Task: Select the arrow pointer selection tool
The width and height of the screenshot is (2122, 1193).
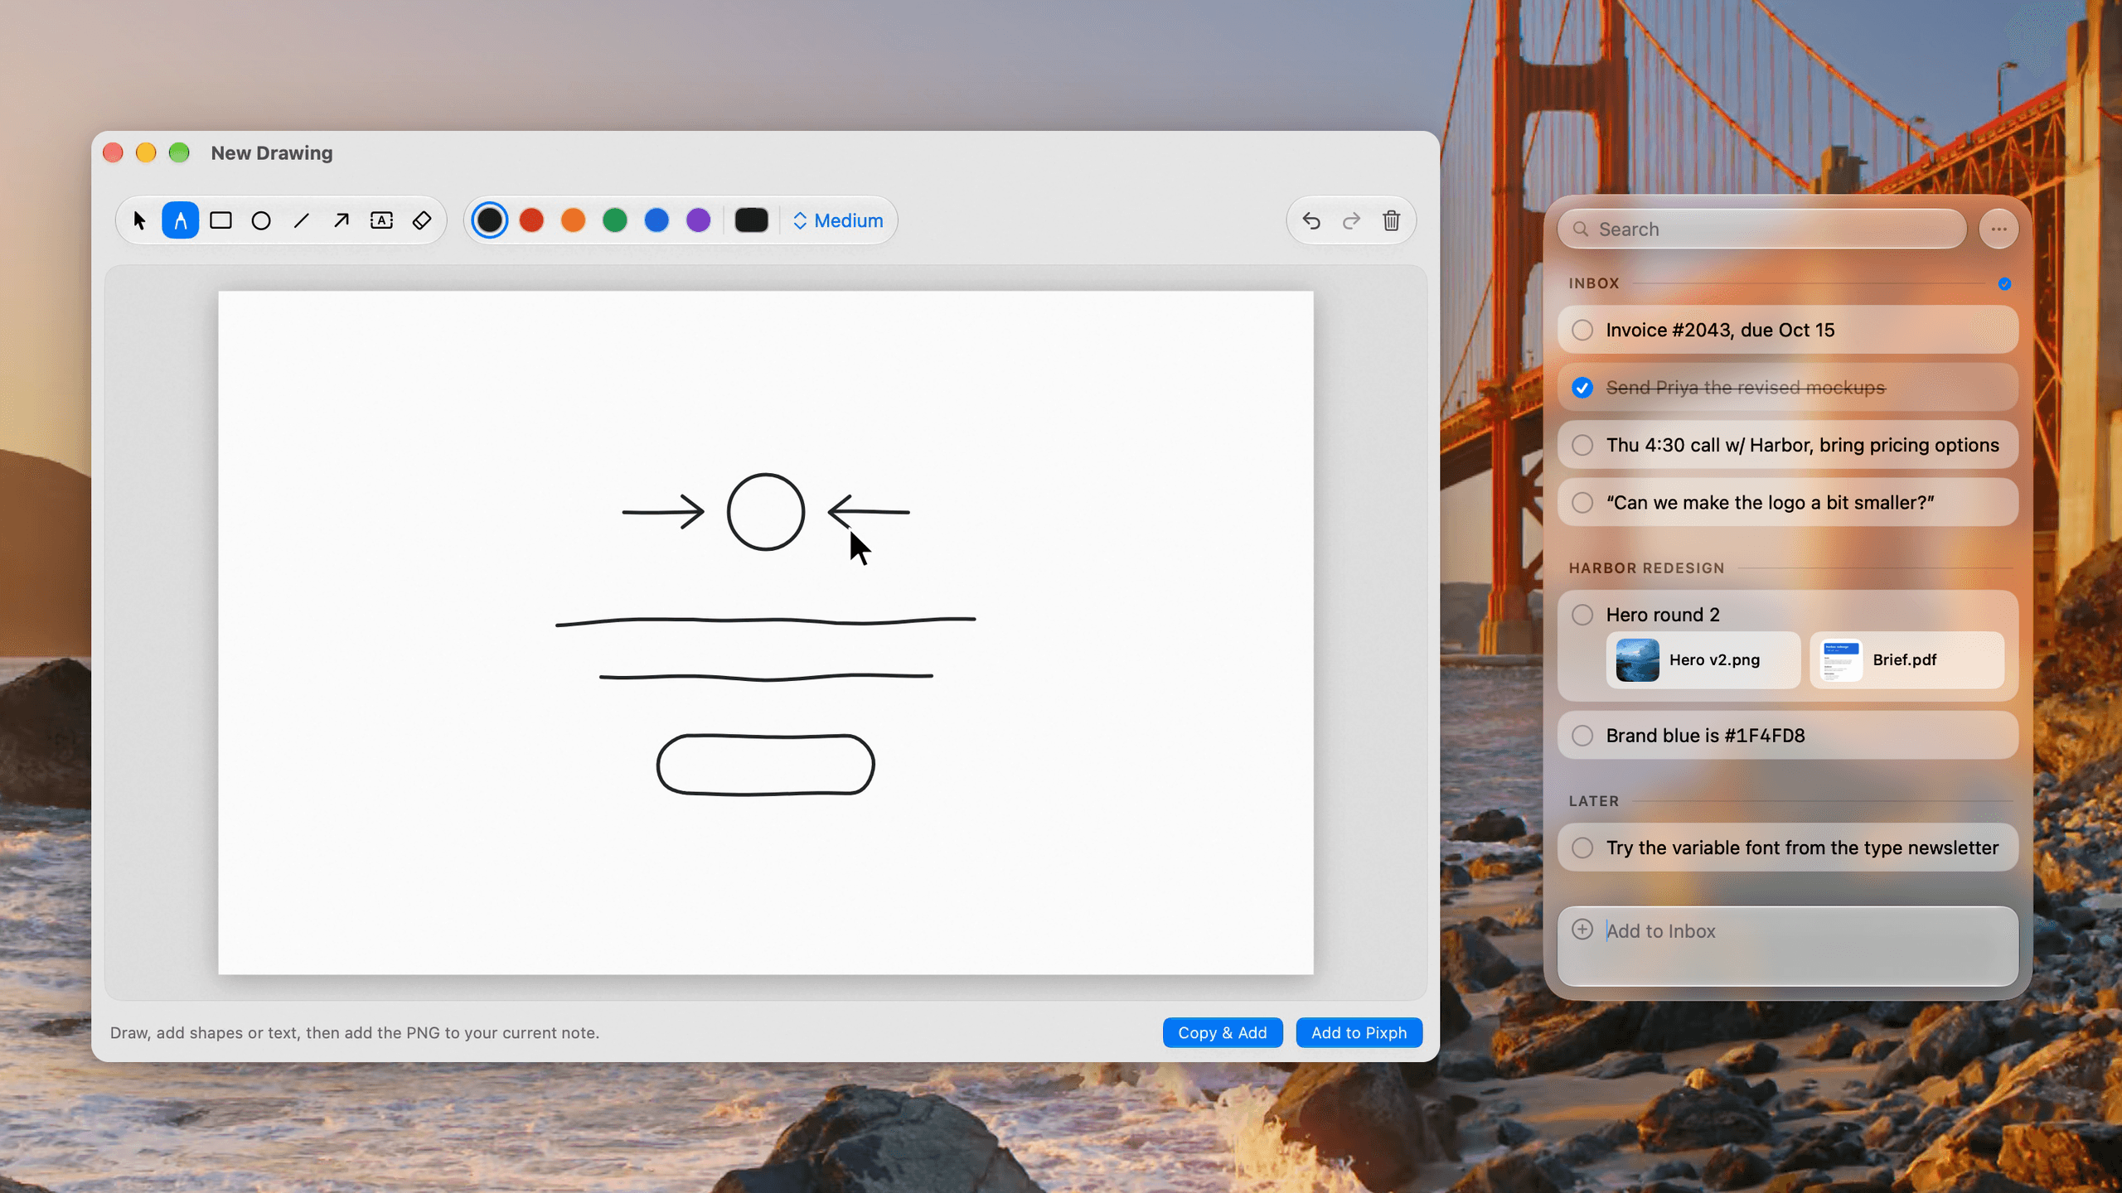Action: pos(139,220)
